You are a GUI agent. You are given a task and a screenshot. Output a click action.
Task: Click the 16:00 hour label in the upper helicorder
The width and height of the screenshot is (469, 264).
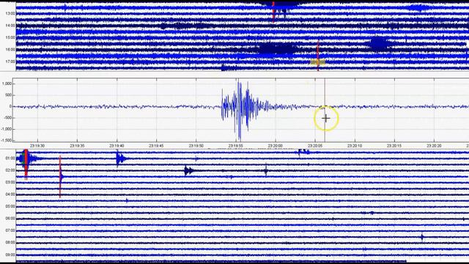pyautogui.click(x=10, y=49)
